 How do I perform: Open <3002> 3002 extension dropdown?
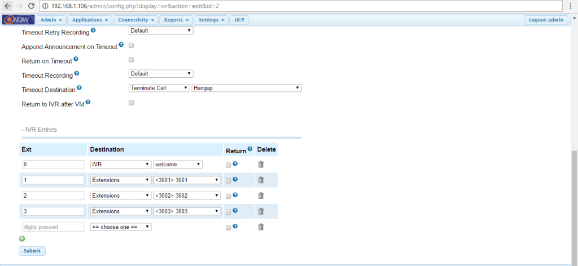(187, 196)
